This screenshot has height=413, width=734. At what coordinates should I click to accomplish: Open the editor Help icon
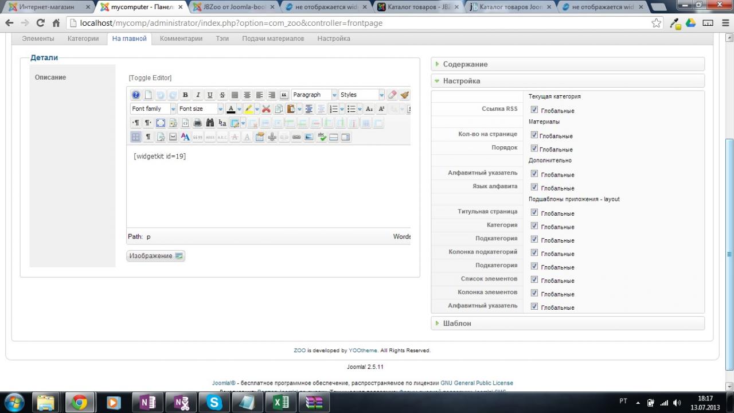tap(136, 95)
